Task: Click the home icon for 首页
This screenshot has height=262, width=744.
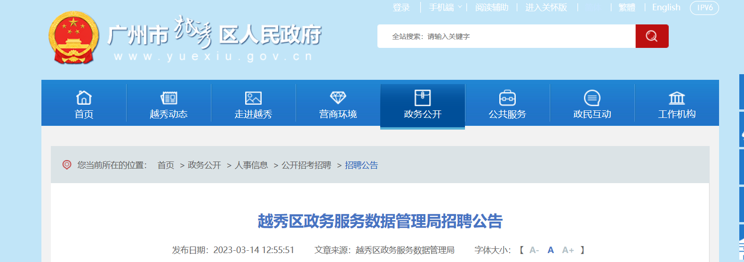Action: pos(84,98)
